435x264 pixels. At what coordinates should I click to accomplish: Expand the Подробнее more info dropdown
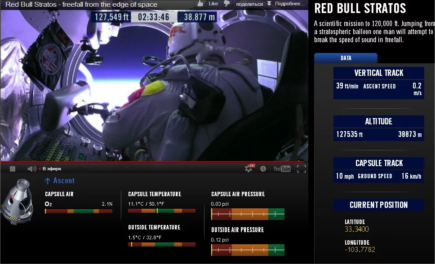pos(286,4)
